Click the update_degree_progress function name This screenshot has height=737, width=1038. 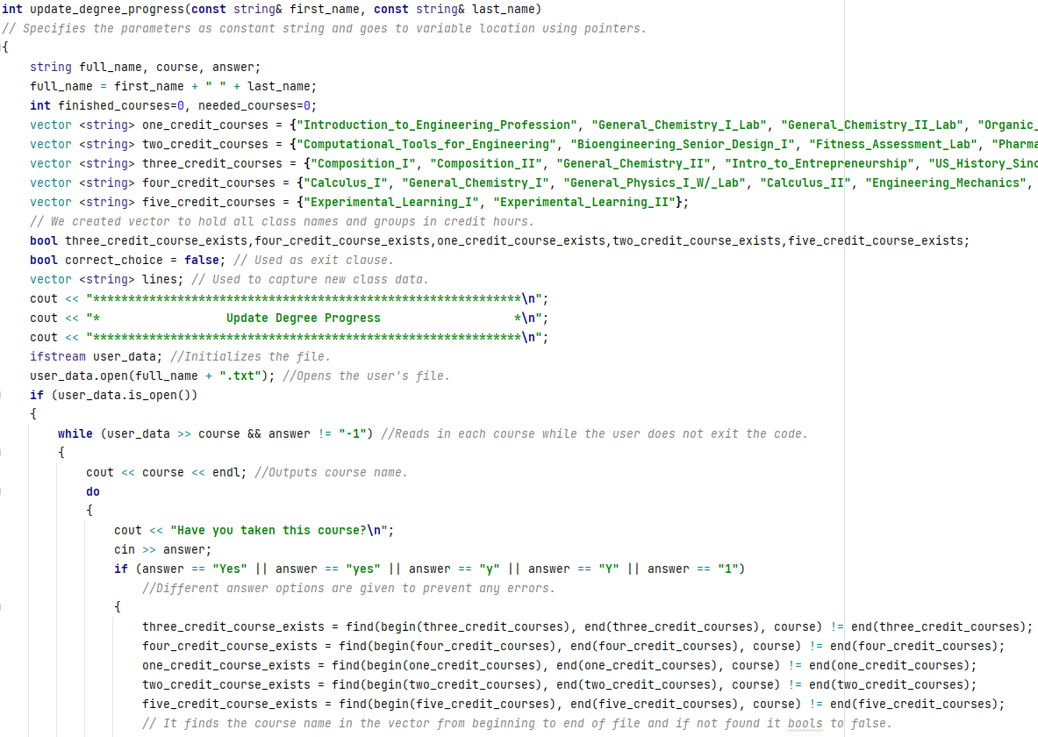coord(106,10)
